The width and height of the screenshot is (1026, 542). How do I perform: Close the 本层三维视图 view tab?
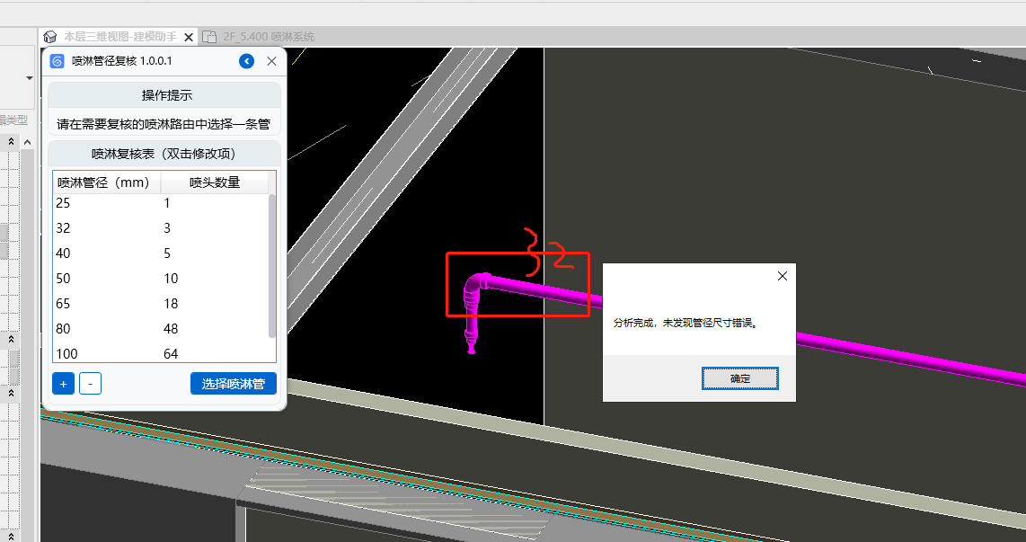189,37
